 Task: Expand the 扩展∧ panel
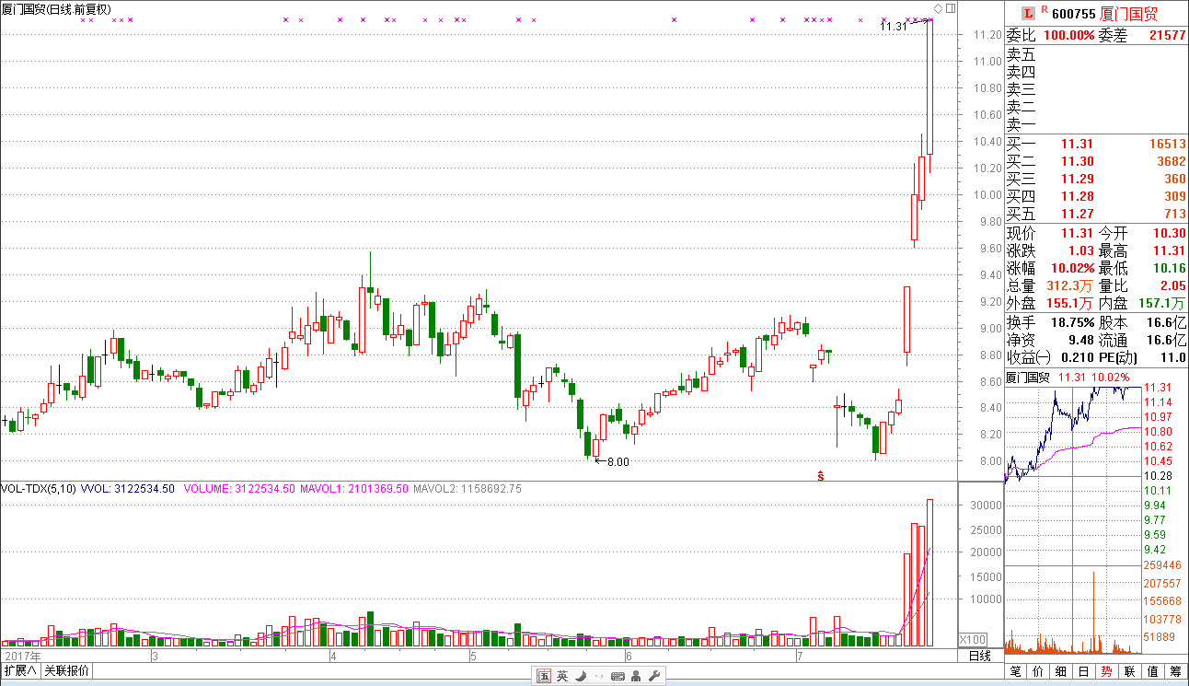[20, 670]
